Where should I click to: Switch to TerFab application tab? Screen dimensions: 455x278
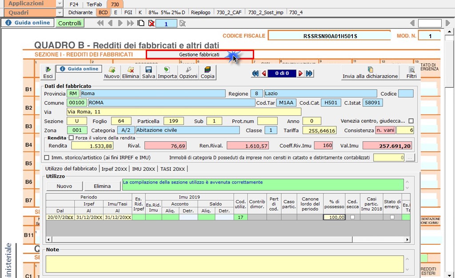click(x=94, y=4)
